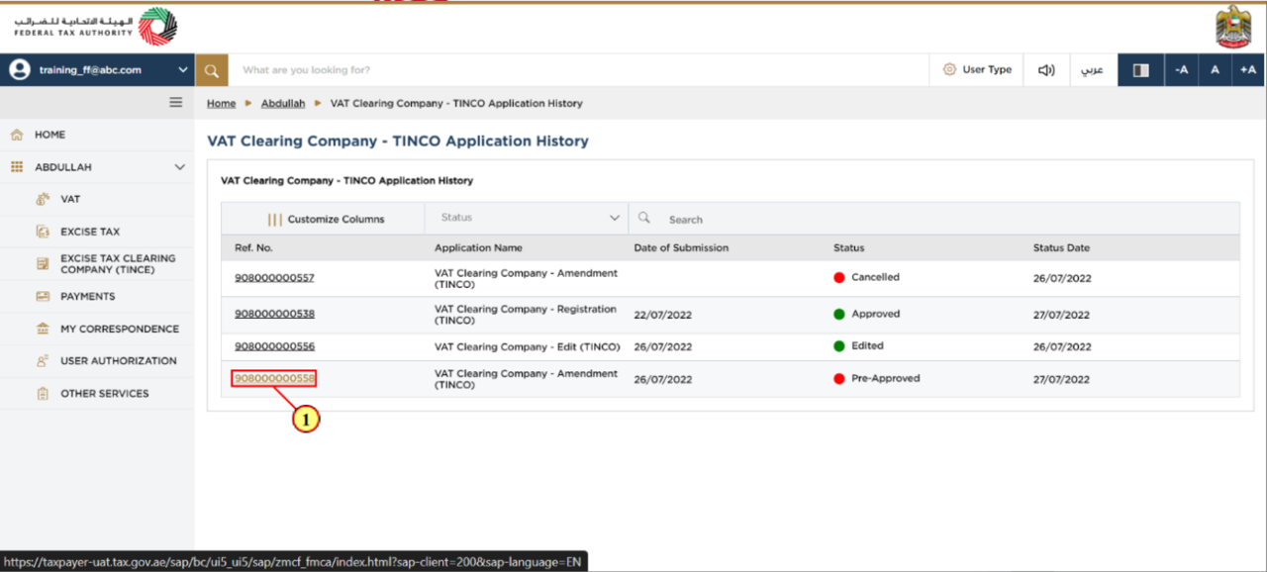
Task: Sort by Ref. No. column header
Action: (x=251, y=247)
